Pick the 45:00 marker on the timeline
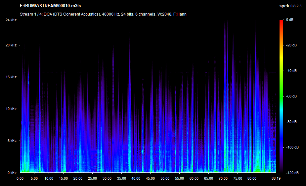The image size is (306, 186). coord(150,178)
